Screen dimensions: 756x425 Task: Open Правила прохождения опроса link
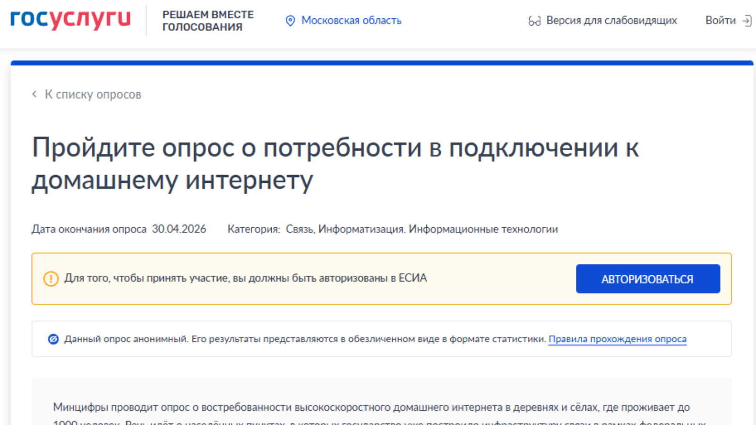tap(617, 339)
